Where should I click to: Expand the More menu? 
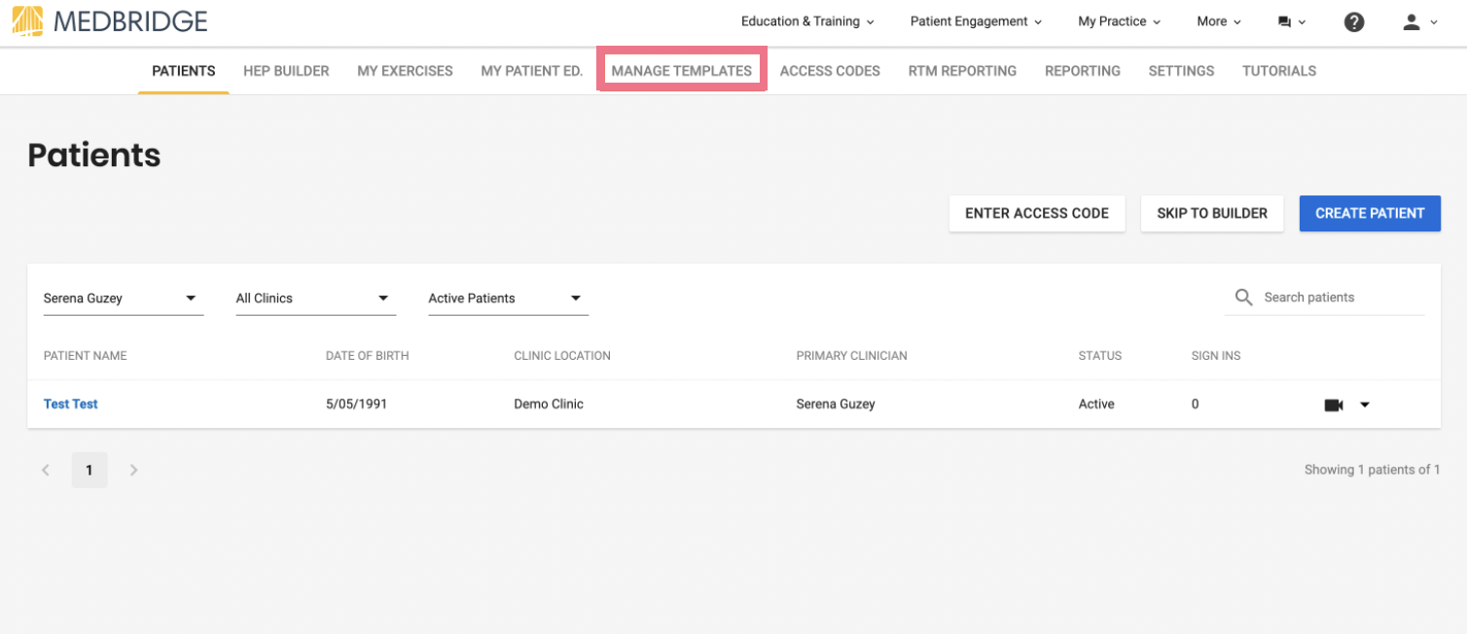pos(1219,21)
